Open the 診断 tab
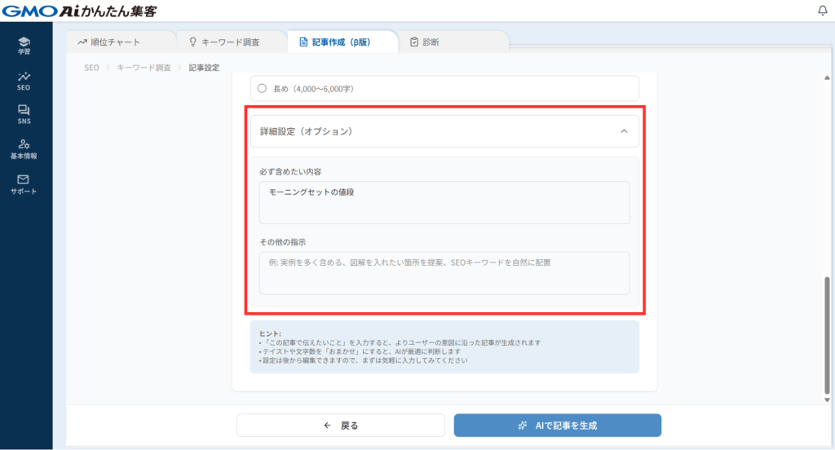This screenshot has height=450, width=835. pos(430,42)
